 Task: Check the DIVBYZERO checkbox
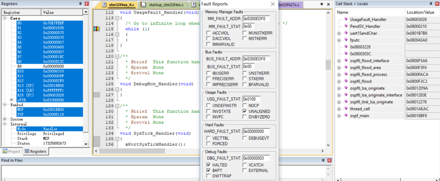point(245,117)
